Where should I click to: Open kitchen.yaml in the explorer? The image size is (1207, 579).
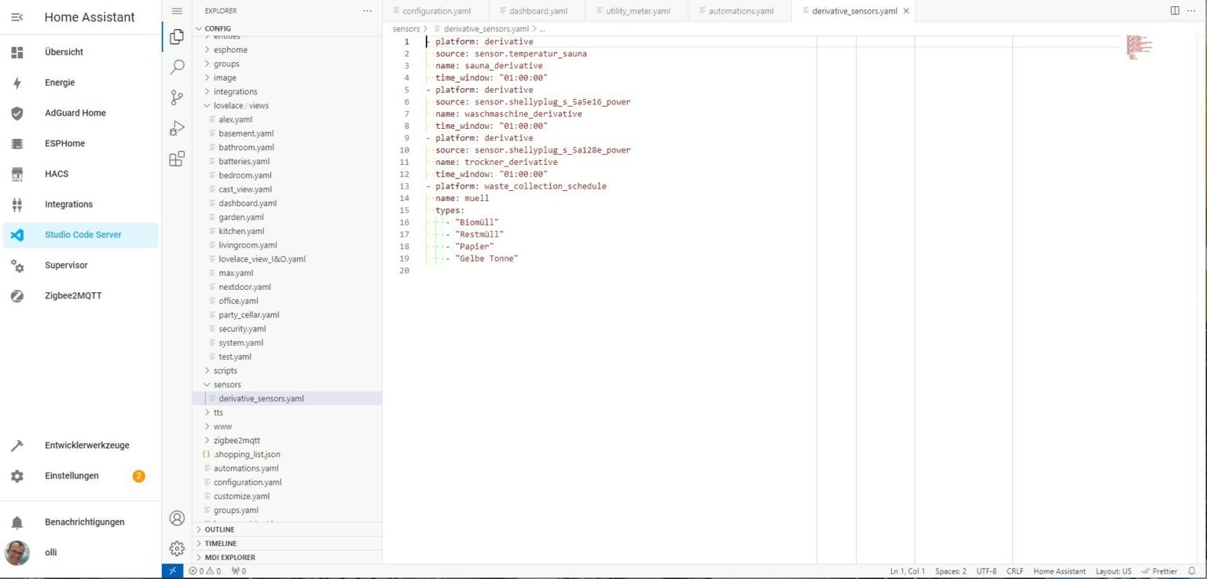pos(241,231)
